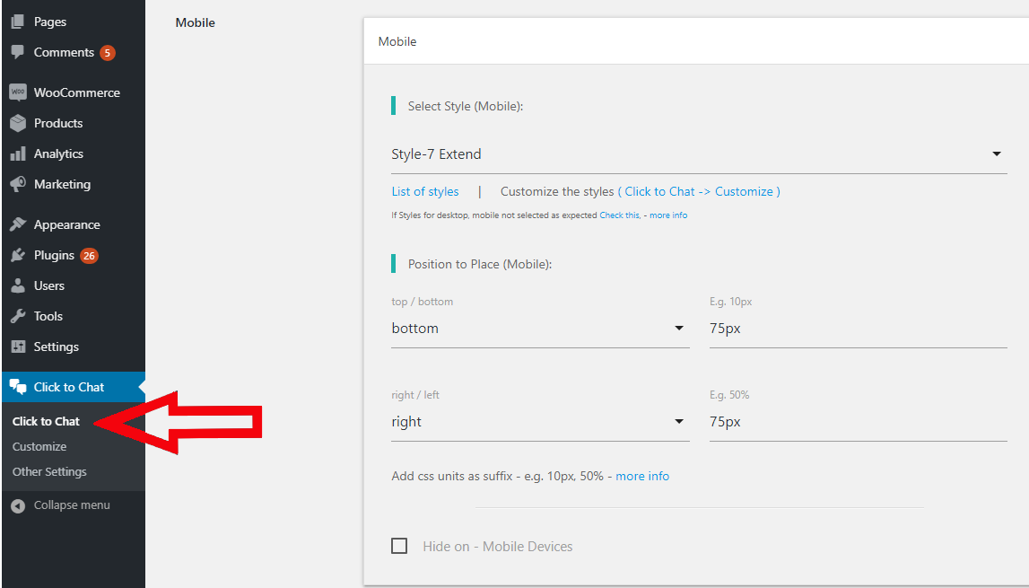This screenshot has height=588, width=1029.
Task: Click the Comments speech bubble icon
Action: [x=18, y=52]
